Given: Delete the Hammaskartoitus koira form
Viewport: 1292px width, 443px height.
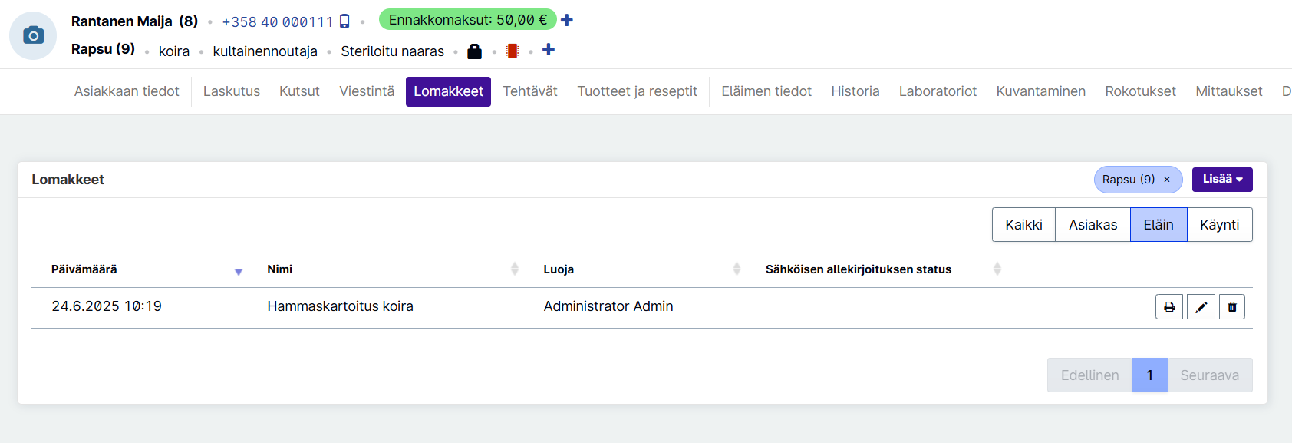Looking at the screenshot, I should 1232,306.
